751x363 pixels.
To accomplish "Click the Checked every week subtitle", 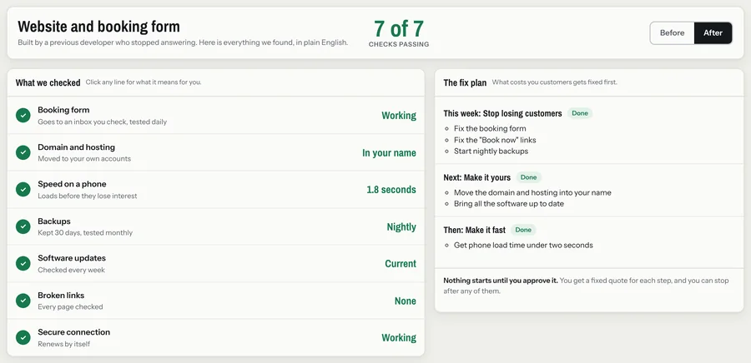I will 72,270.
